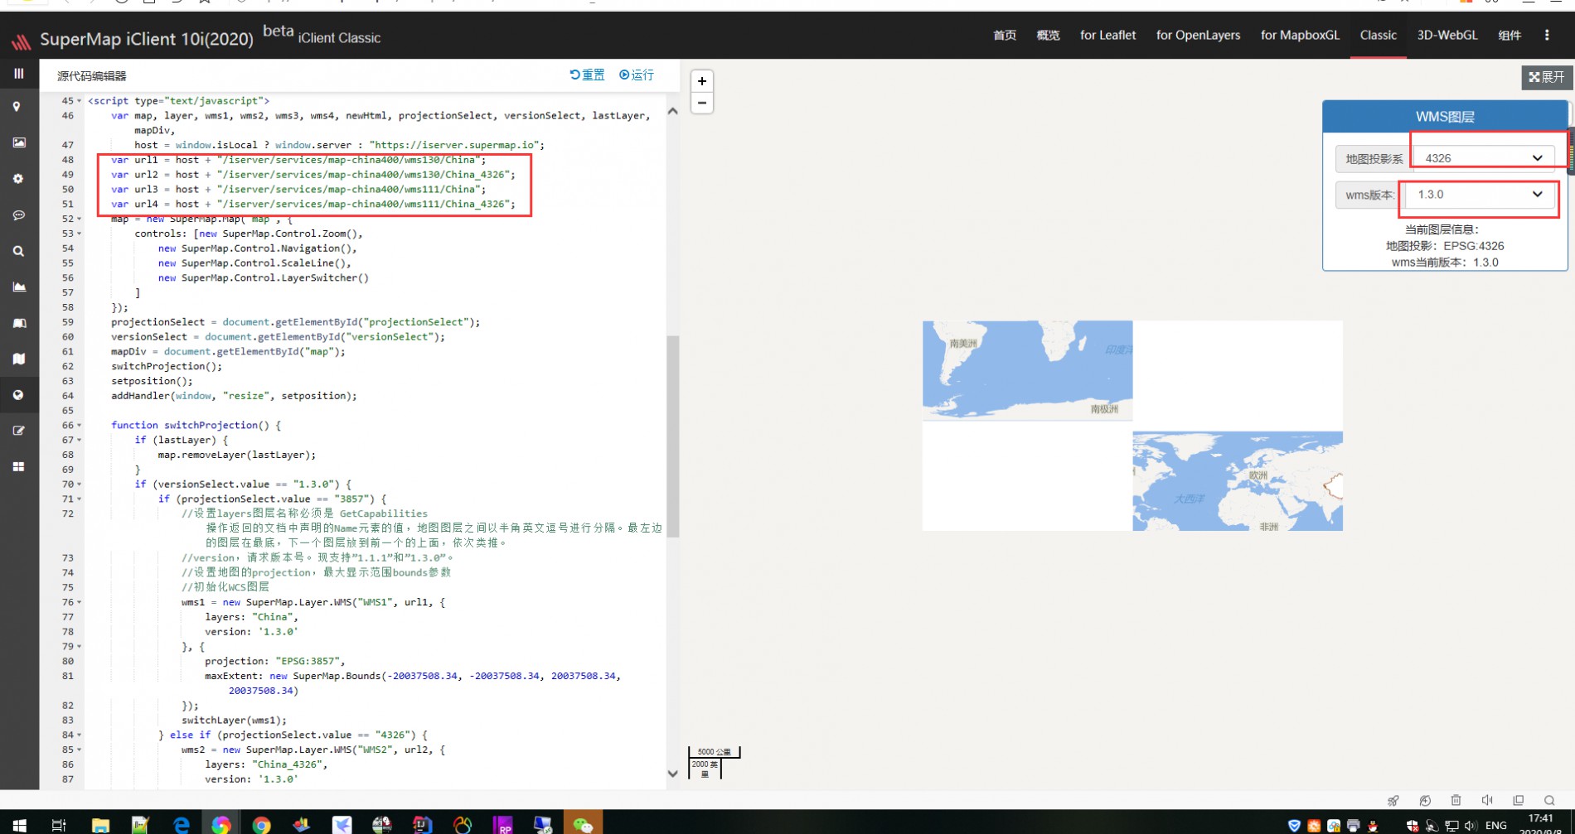This screenshot has width=1575, height=834.
Task: Open the open-book sidebar category
Action: tap(18, 323)
